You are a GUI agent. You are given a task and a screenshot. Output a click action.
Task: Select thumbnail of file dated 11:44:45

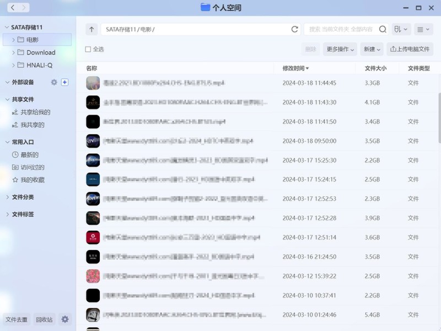click(93, 83)
